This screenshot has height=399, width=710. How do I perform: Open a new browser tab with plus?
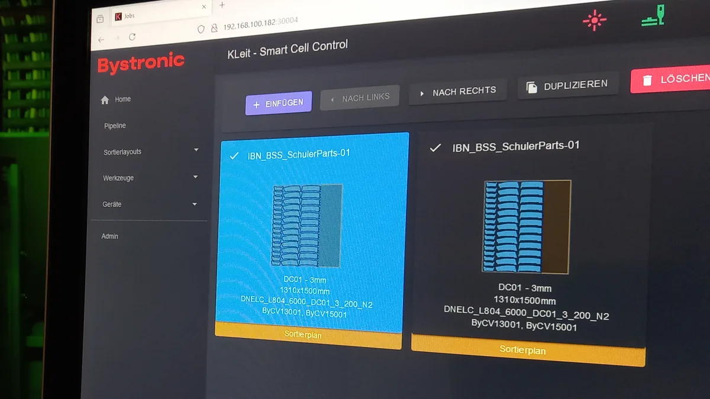pyautogui.click(x=222, y=5)
